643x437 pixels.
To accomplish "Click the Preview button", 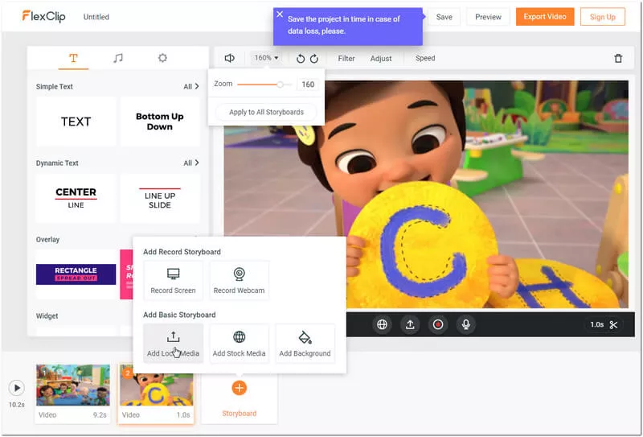I will tap(488, 17).
